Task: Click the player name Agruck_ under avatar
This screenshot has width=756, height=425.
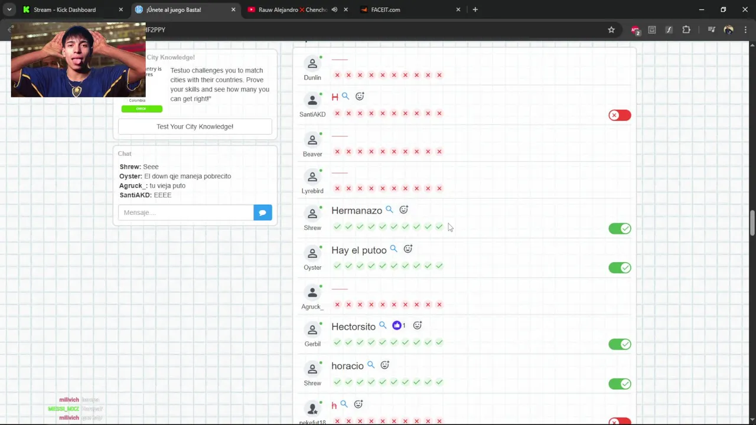Action: coord(312,306)
